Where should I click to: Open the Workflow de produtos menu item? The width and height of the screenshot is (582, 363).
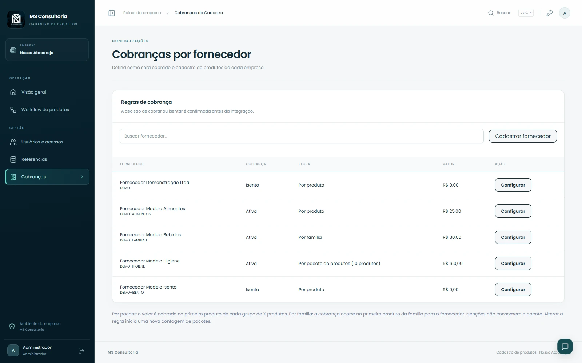click(x=47, y=110)
